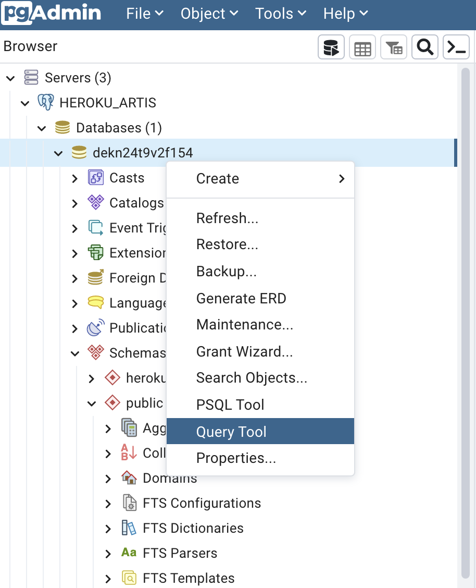Image resolution: width=476 pixels, height=588 pixels.
Task: Click the Search Objects magnifier icon
Action: [x=424, y=47]
